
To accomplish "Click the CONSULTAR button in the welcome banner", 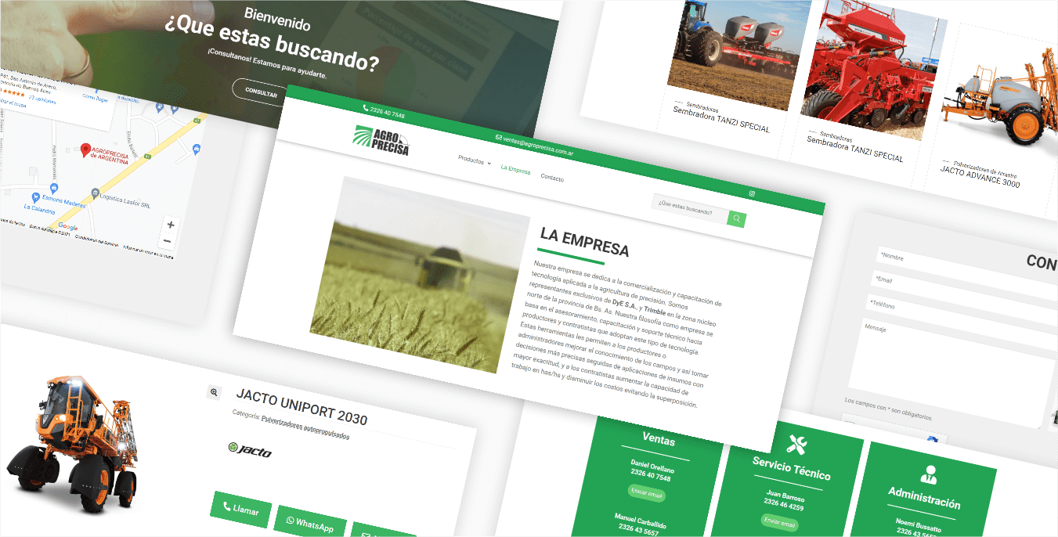I will (x=260, y=92).
